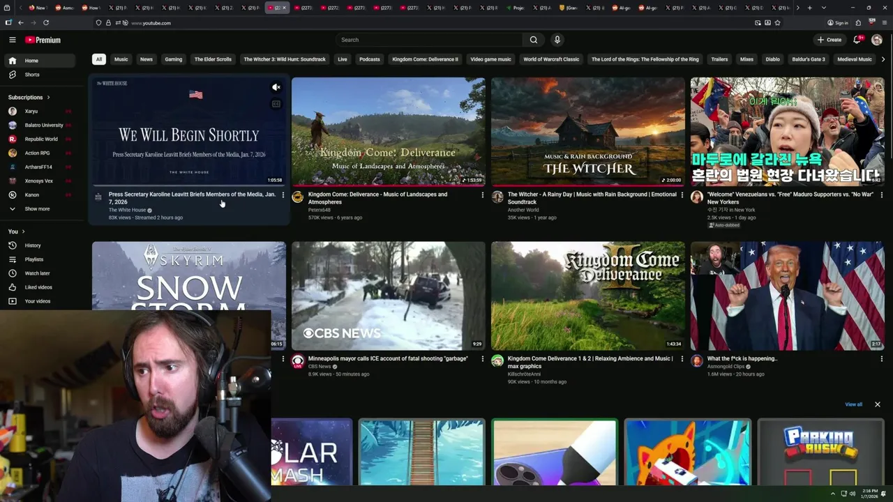Click the Create button
Viewport: 893px width, 502px height.
click(830, 40)
